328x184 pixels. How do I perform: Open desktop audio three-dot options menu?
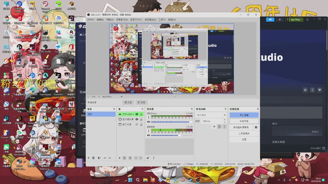click(148, 131)
